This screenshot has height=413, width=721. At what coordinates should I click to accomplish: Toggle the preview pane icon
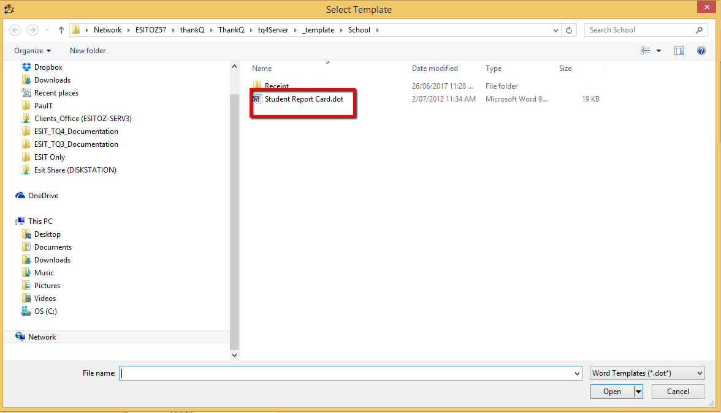tap(679, 51)
